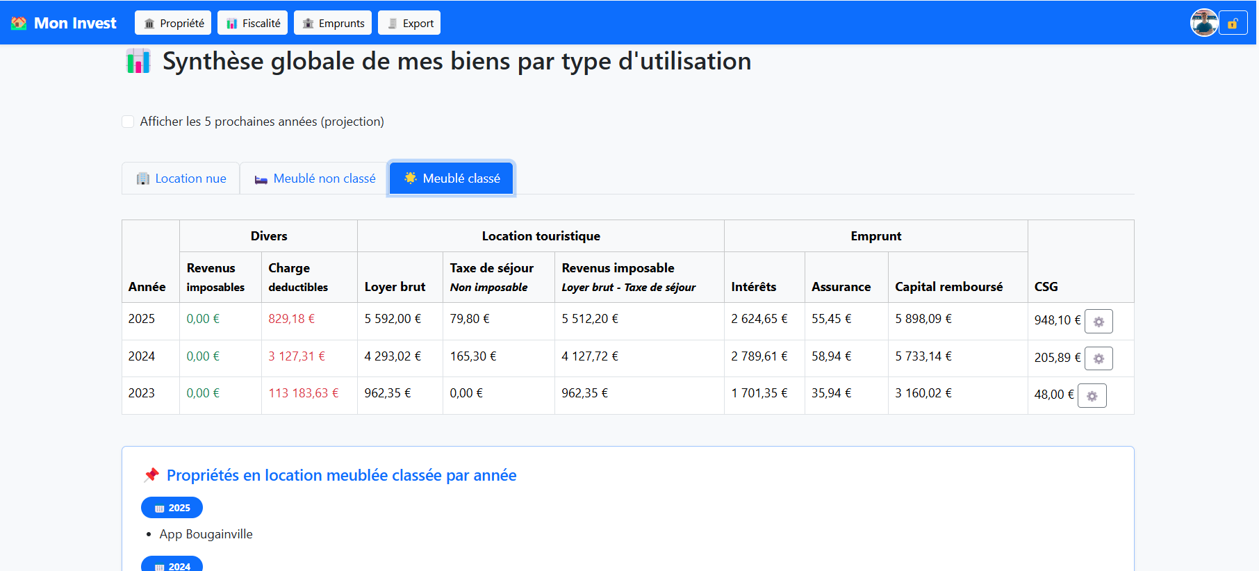Open CSG settings gear for 2024
1259x571 pixels.
coord(1098,358)
